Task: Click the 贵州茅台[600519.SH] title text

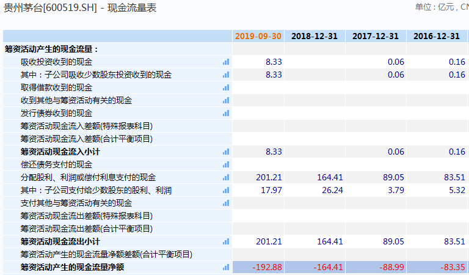Action: (48, 7)
